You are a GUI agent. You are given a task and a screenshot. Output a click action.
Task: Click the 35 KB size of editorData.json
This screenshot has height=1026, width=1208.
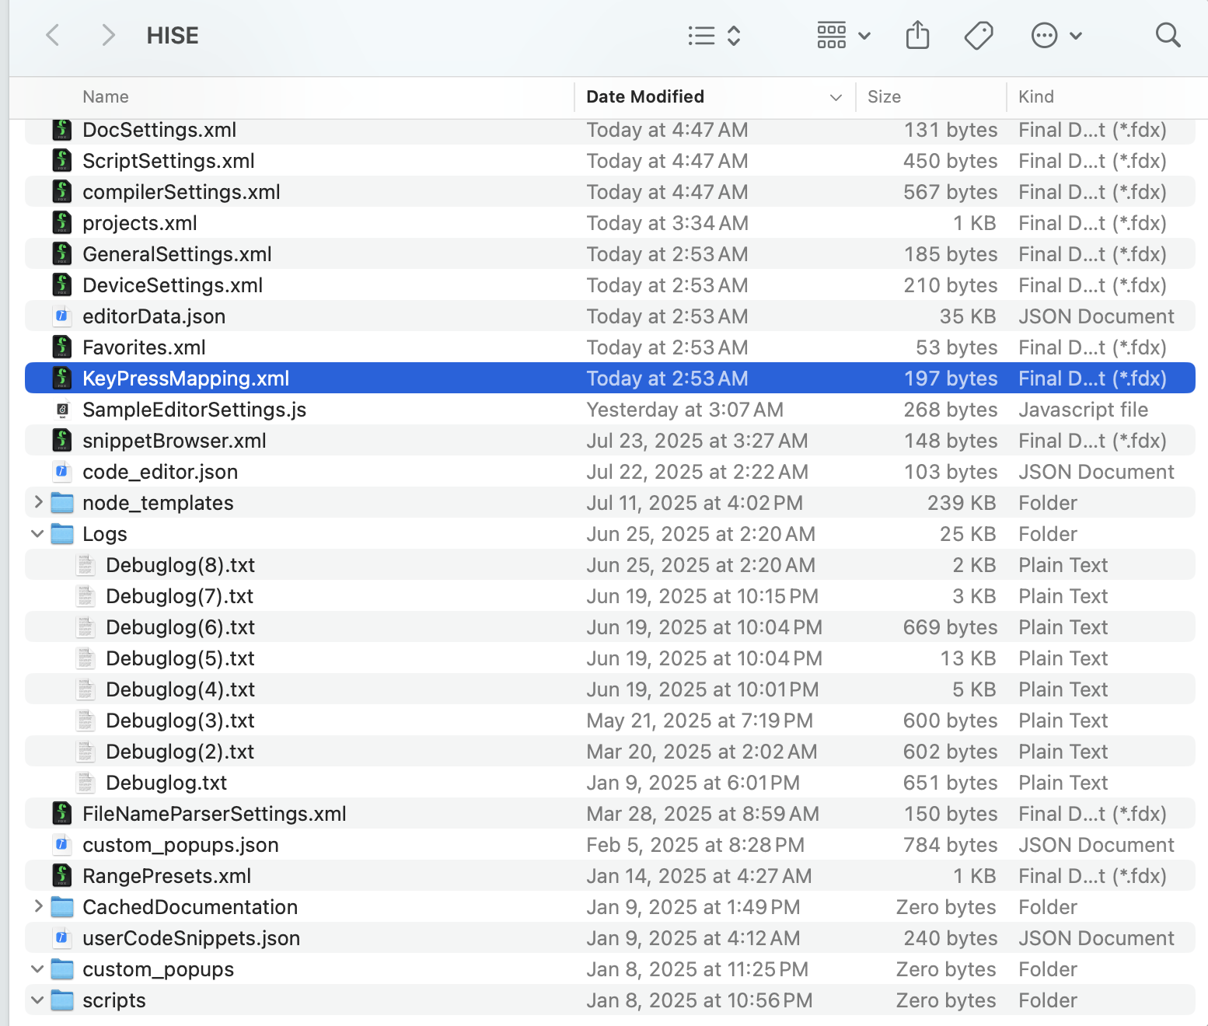pyautogui.click(x=968, y=316)
